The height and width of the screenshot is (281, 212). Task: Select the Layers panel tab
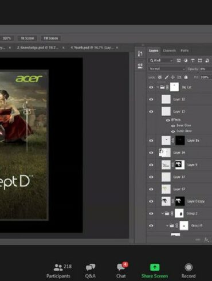154,50
